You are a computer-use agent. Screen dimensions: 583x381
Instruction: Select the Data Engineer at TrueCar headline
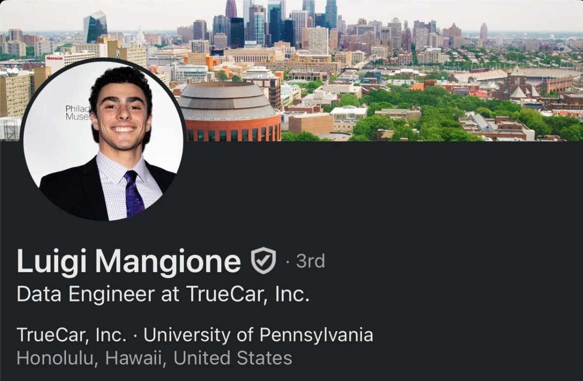(x=163, y=294)
